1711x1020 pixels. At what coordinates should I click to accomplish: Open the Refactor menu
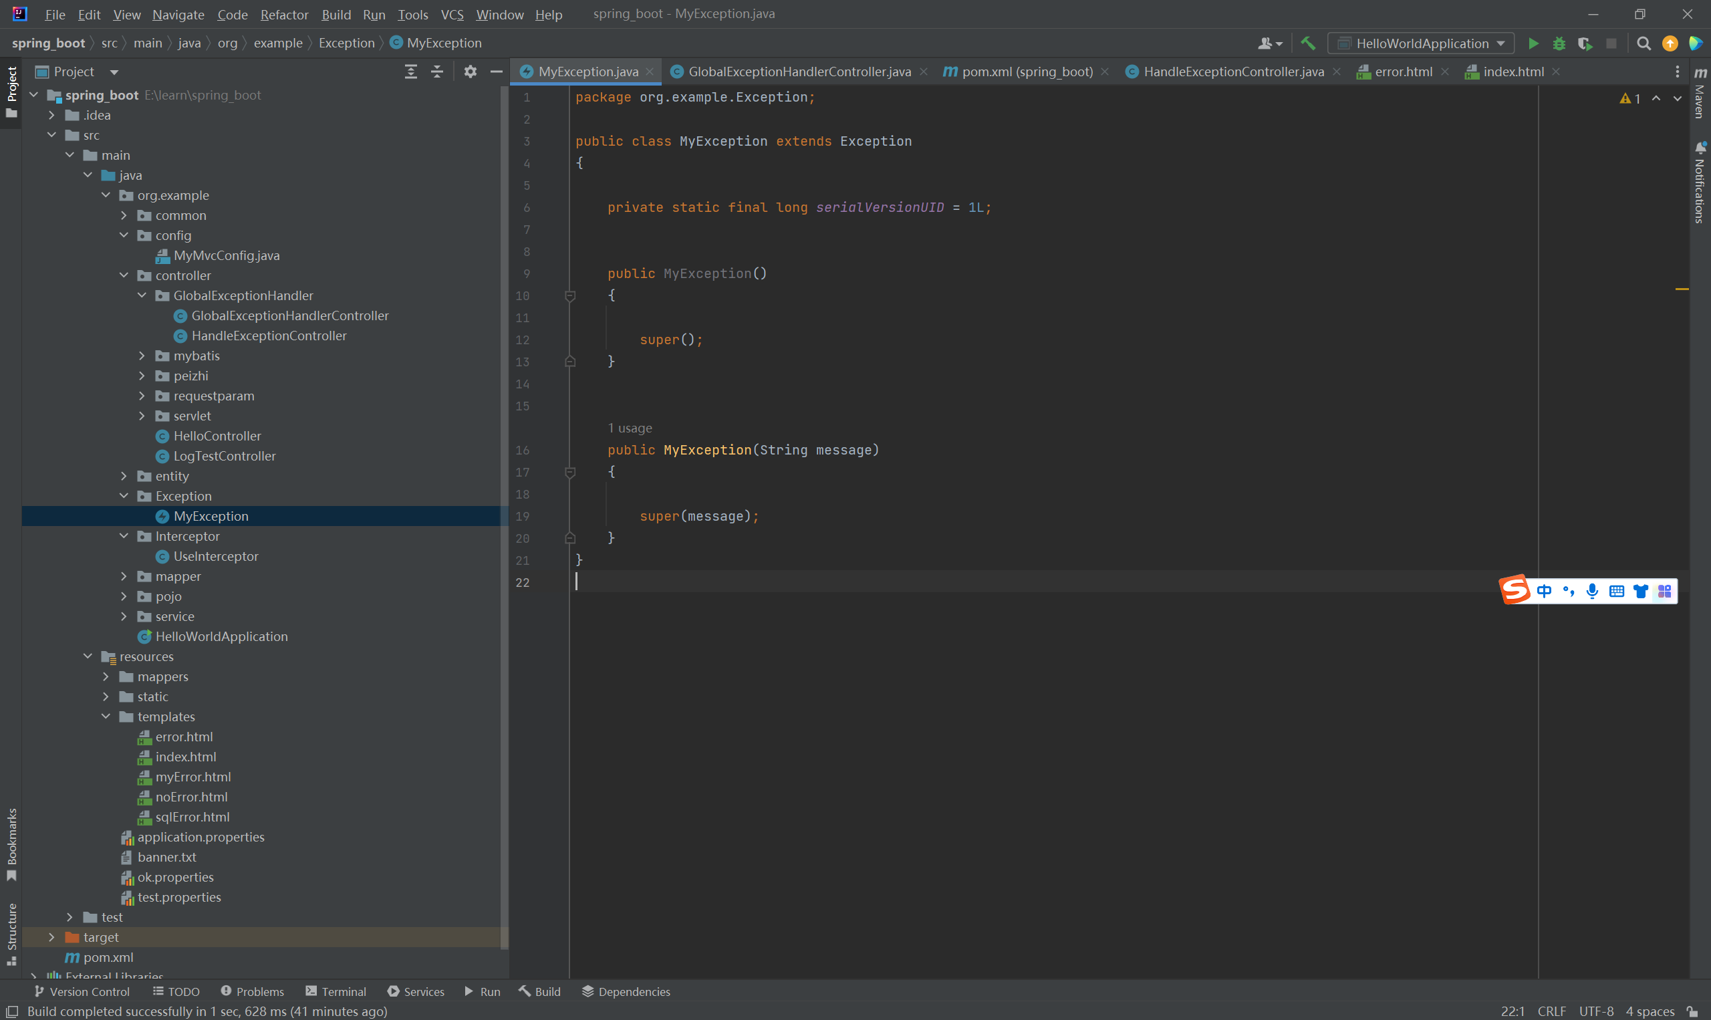tap(284, 15)
